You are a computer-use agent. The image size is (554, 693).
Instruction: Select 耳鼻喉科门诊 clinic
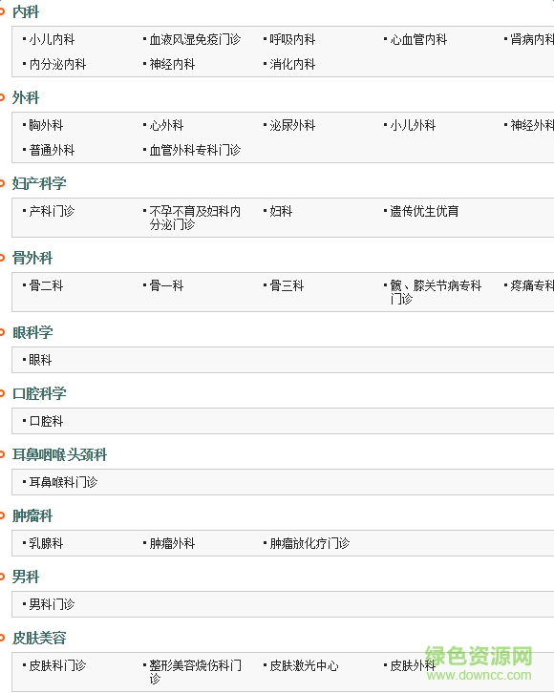[63, 482]
